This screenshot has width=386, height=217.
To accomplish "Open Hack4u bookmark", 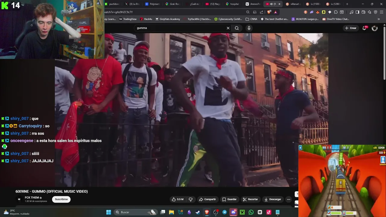I will click(146, 19).
